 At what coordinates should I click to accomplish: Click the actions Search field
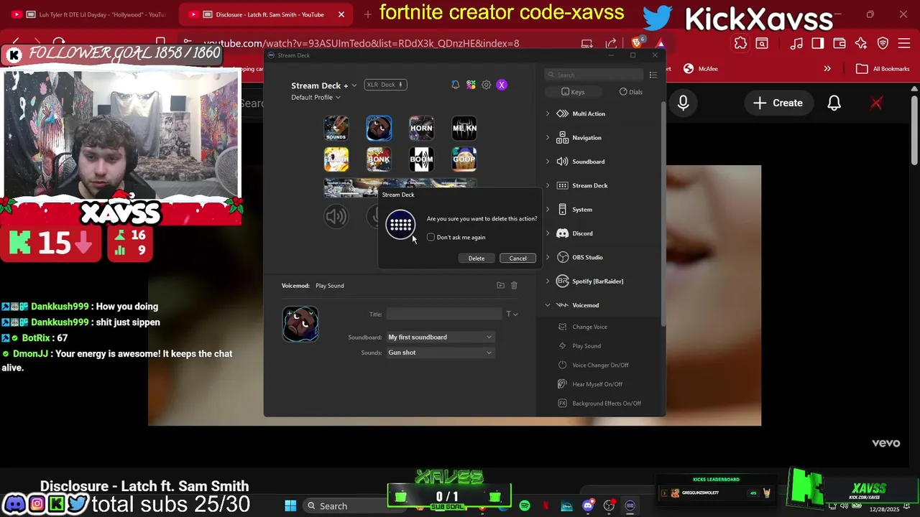(594, 75)
